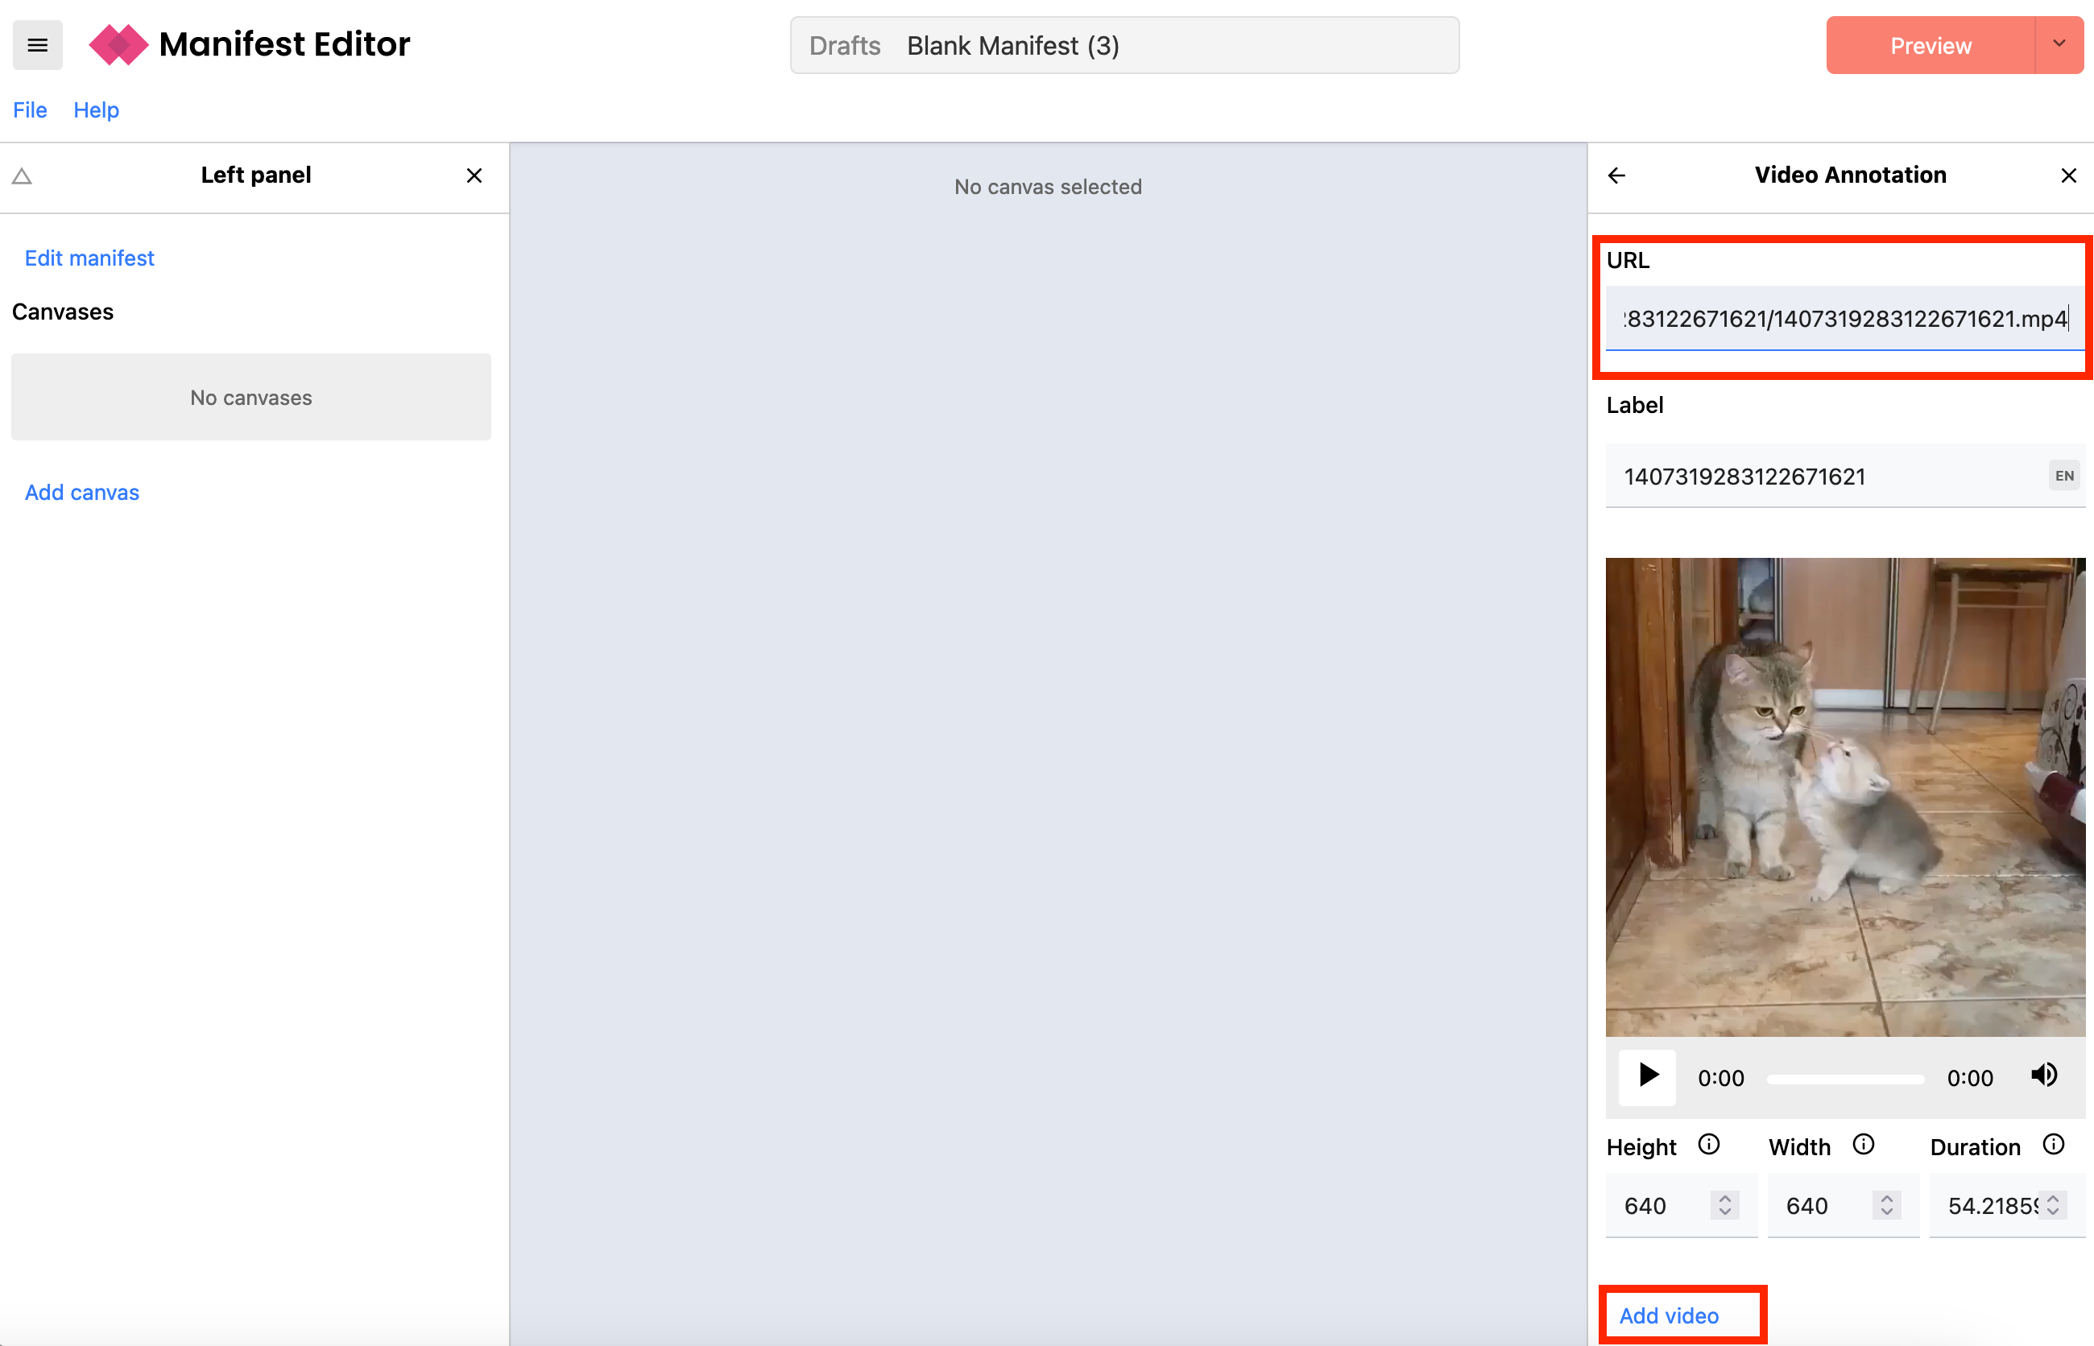This screenshot has height=1346, width=2094.
Task: Click Add video
Action: tap(1668, 1315)
